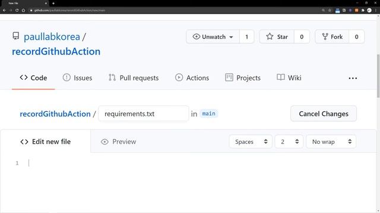Open the No wrap mode dropdown

pyautogui.click(x=331, y=141)
